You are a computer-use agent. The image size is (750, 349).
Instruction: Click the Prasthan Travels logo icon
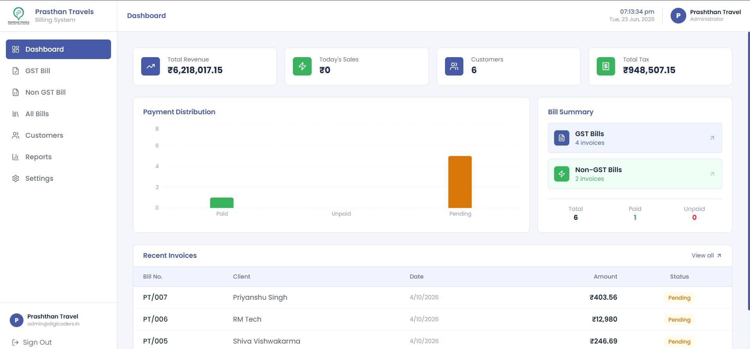pos(18,16)
